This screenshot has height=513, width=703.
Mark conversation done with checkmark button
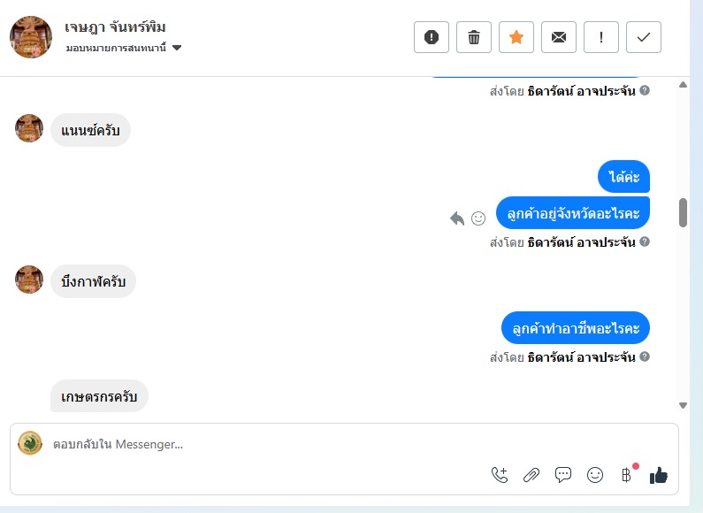(644, 37)
